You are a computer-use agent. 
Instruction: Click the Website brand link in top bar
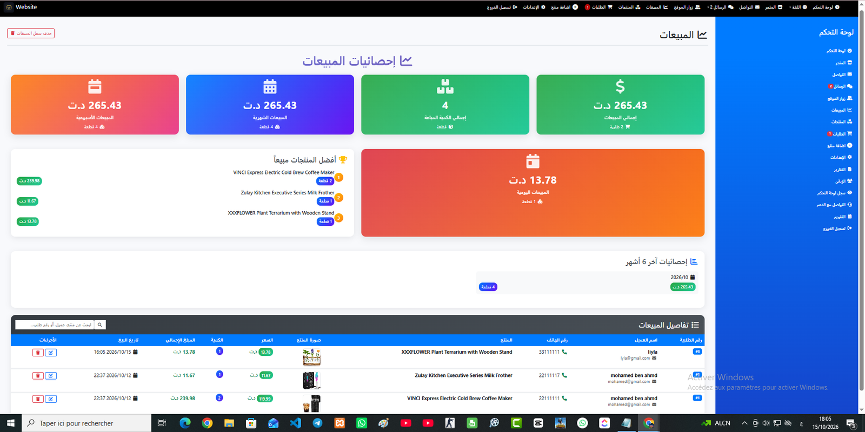tap(21, 7)
